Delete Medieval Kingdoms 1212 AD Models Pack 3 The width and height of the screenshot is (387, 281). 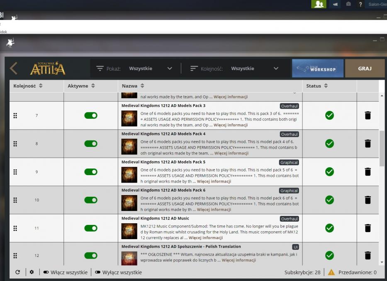pyautogui.click(x=368, y=115)
